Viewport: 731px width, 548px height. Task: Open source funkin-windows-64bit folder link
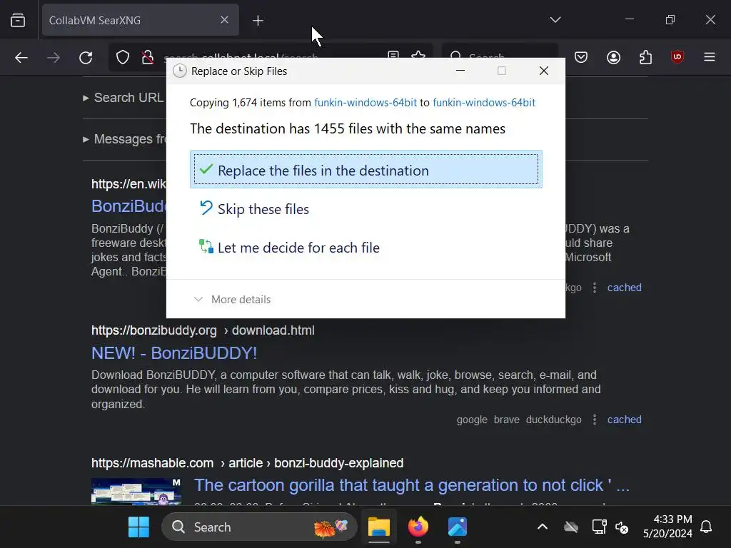[365, 103]
